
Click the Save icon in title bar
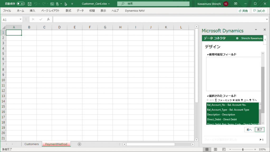[30, 4]
